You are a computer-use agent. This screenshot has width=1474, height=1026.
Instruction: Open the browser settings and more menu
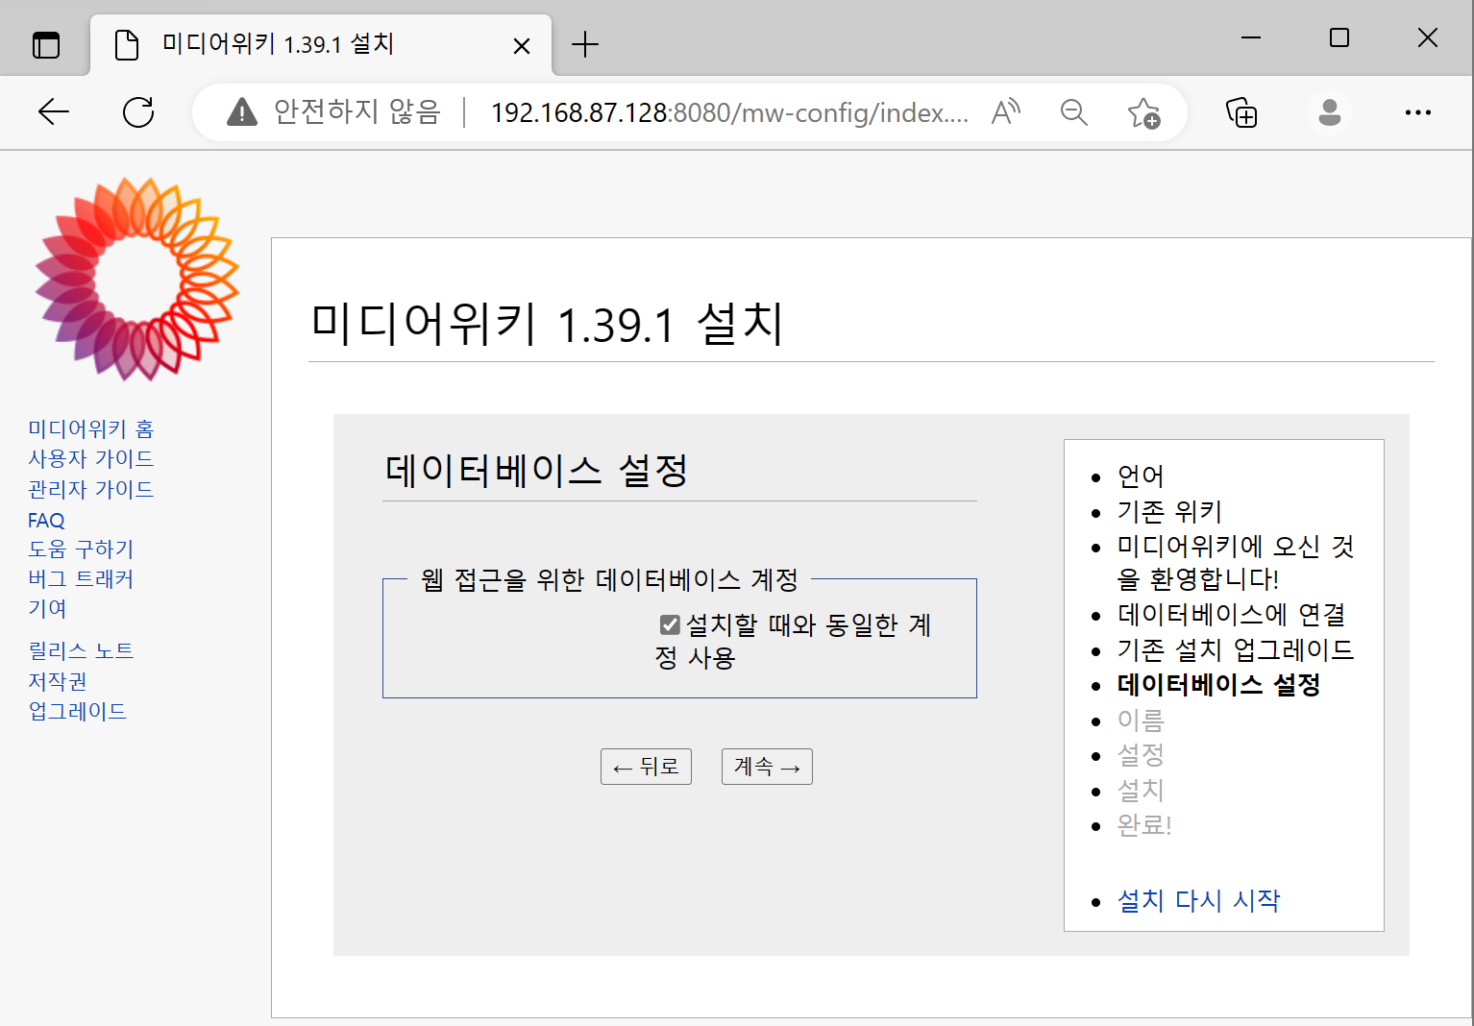tap(1418, 112)
